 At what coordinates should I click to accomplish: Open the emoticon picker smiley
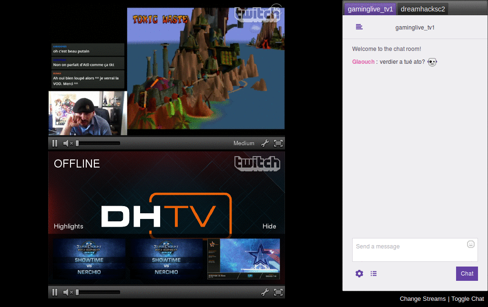pyautogui.click(x=470, y=244)
